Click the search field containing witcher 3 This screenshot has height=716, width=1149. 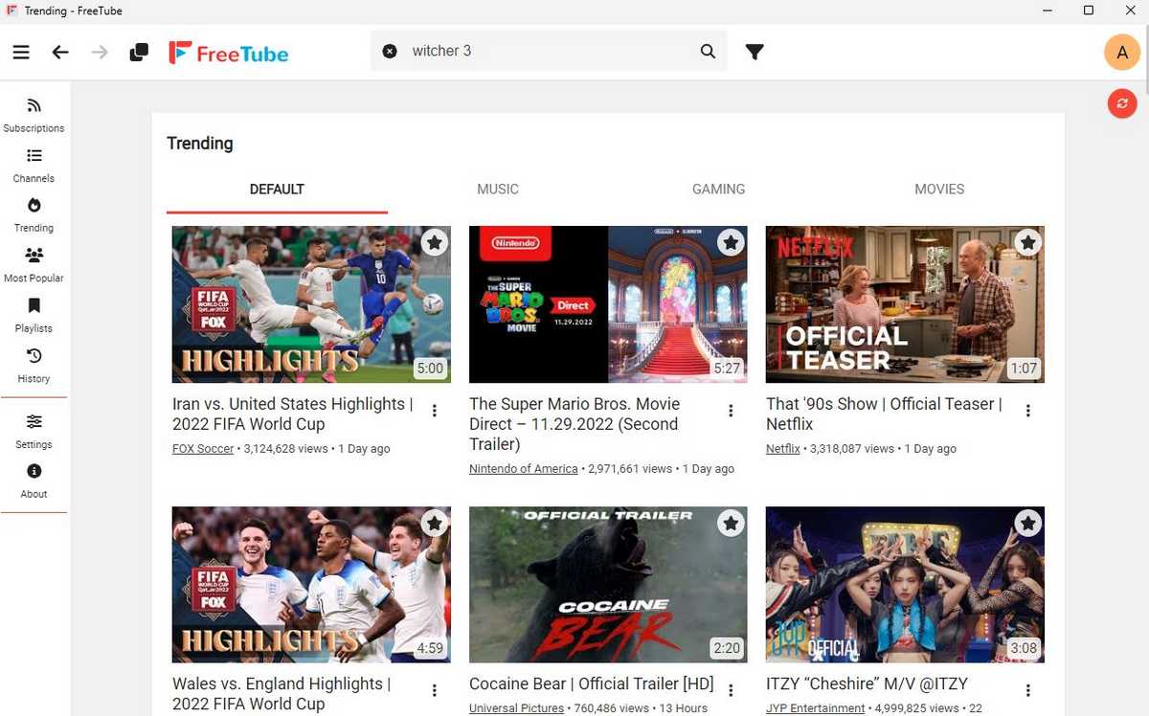pyautogui.click(x=548, y=52)
